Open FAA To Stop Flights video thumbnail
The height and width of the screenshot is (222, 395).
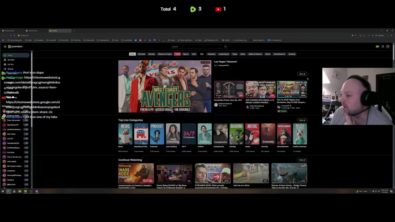point(292,89)
